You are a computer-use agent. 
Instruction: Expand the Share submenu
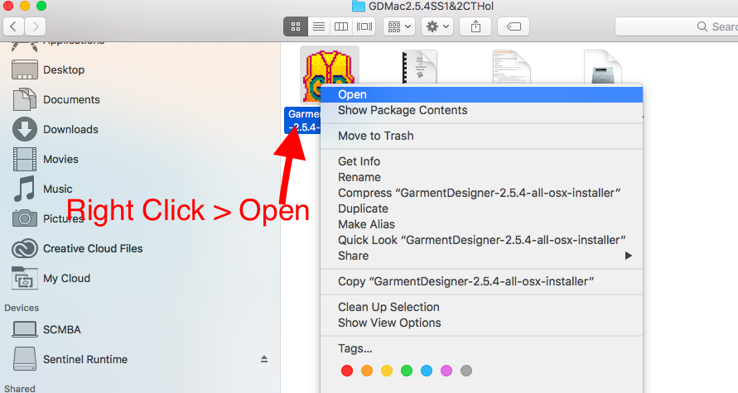(x=481, y=256)
